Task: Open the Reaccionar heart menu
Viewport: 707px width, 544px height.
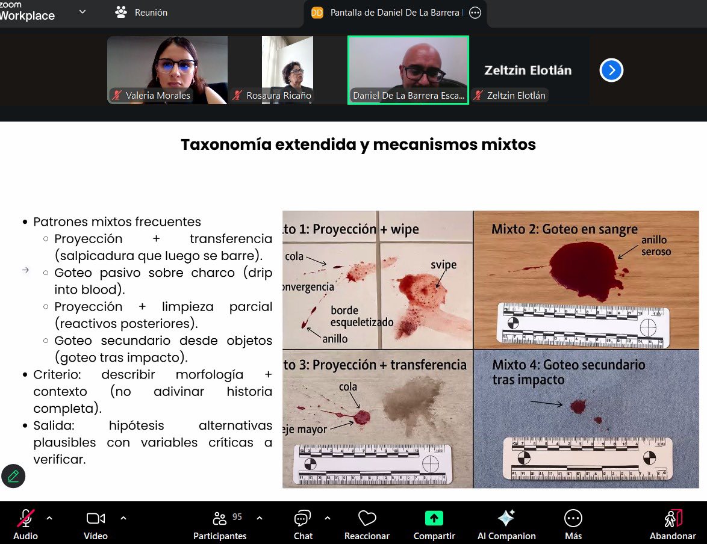Action: click(x=367, y=524)
